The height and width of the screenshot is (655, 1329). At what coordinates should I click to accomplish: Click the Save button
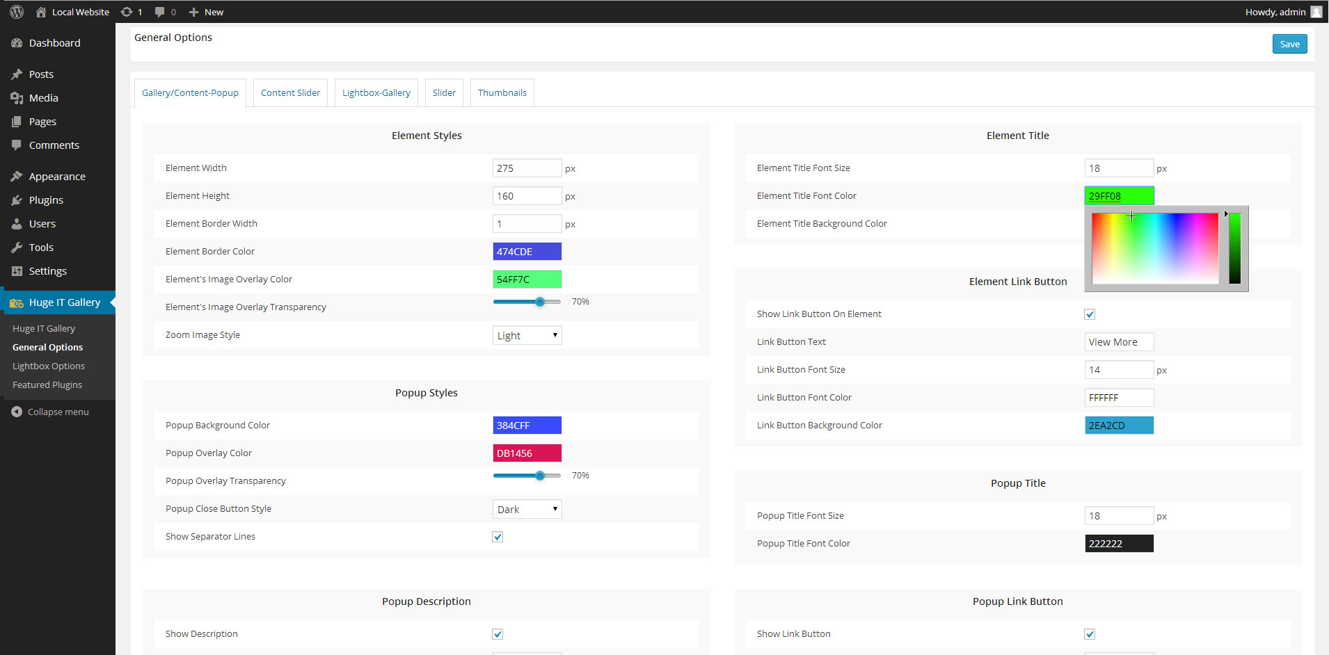[1289, 44]
